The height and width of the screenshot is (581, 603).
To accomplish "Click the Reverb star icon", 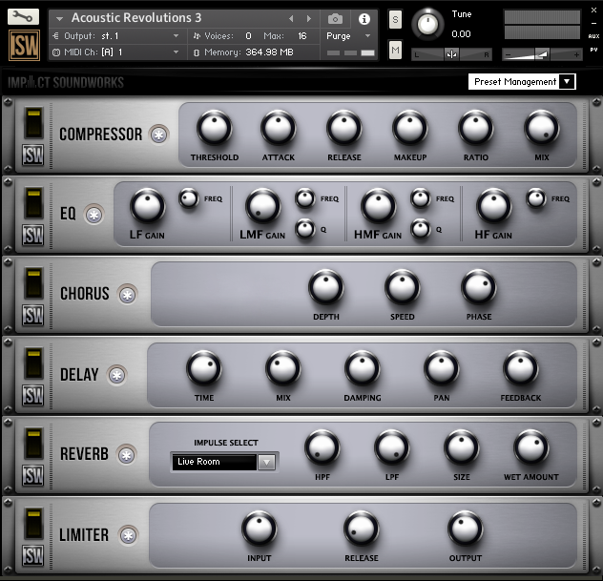I will [126, 455].
